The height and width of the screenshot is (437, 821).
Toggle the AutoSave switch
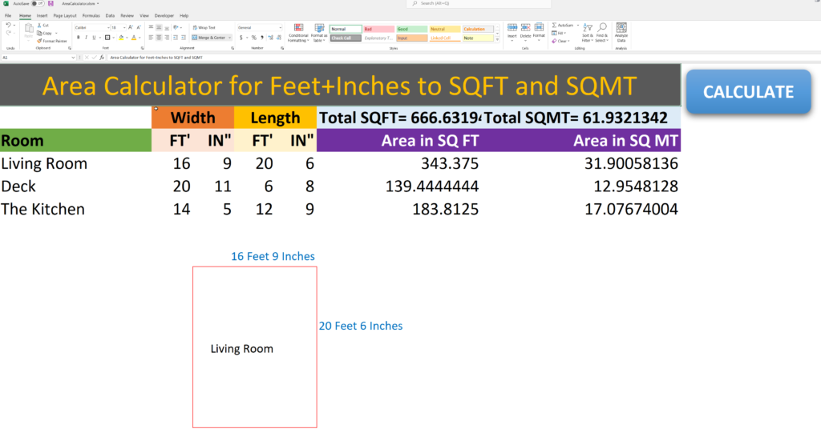click(38, 4)
